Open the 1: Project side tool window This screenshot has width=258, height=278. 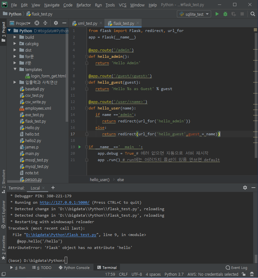[x=3, y=32]
